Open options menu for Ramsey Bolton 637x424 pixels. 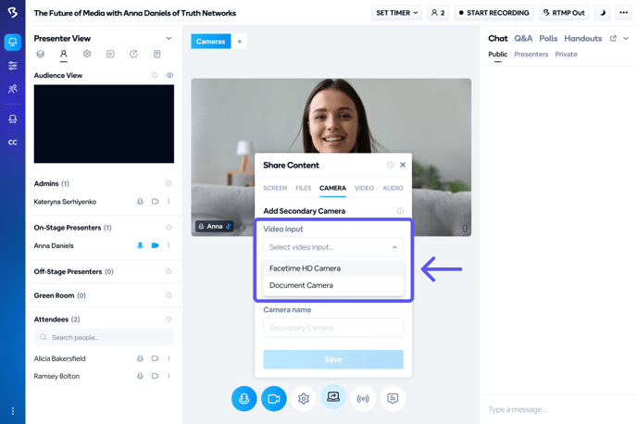click(x=169, y=376)
